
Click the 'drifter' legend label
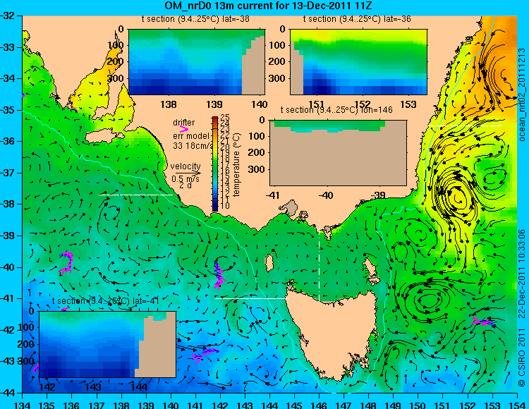coord(184,122)
